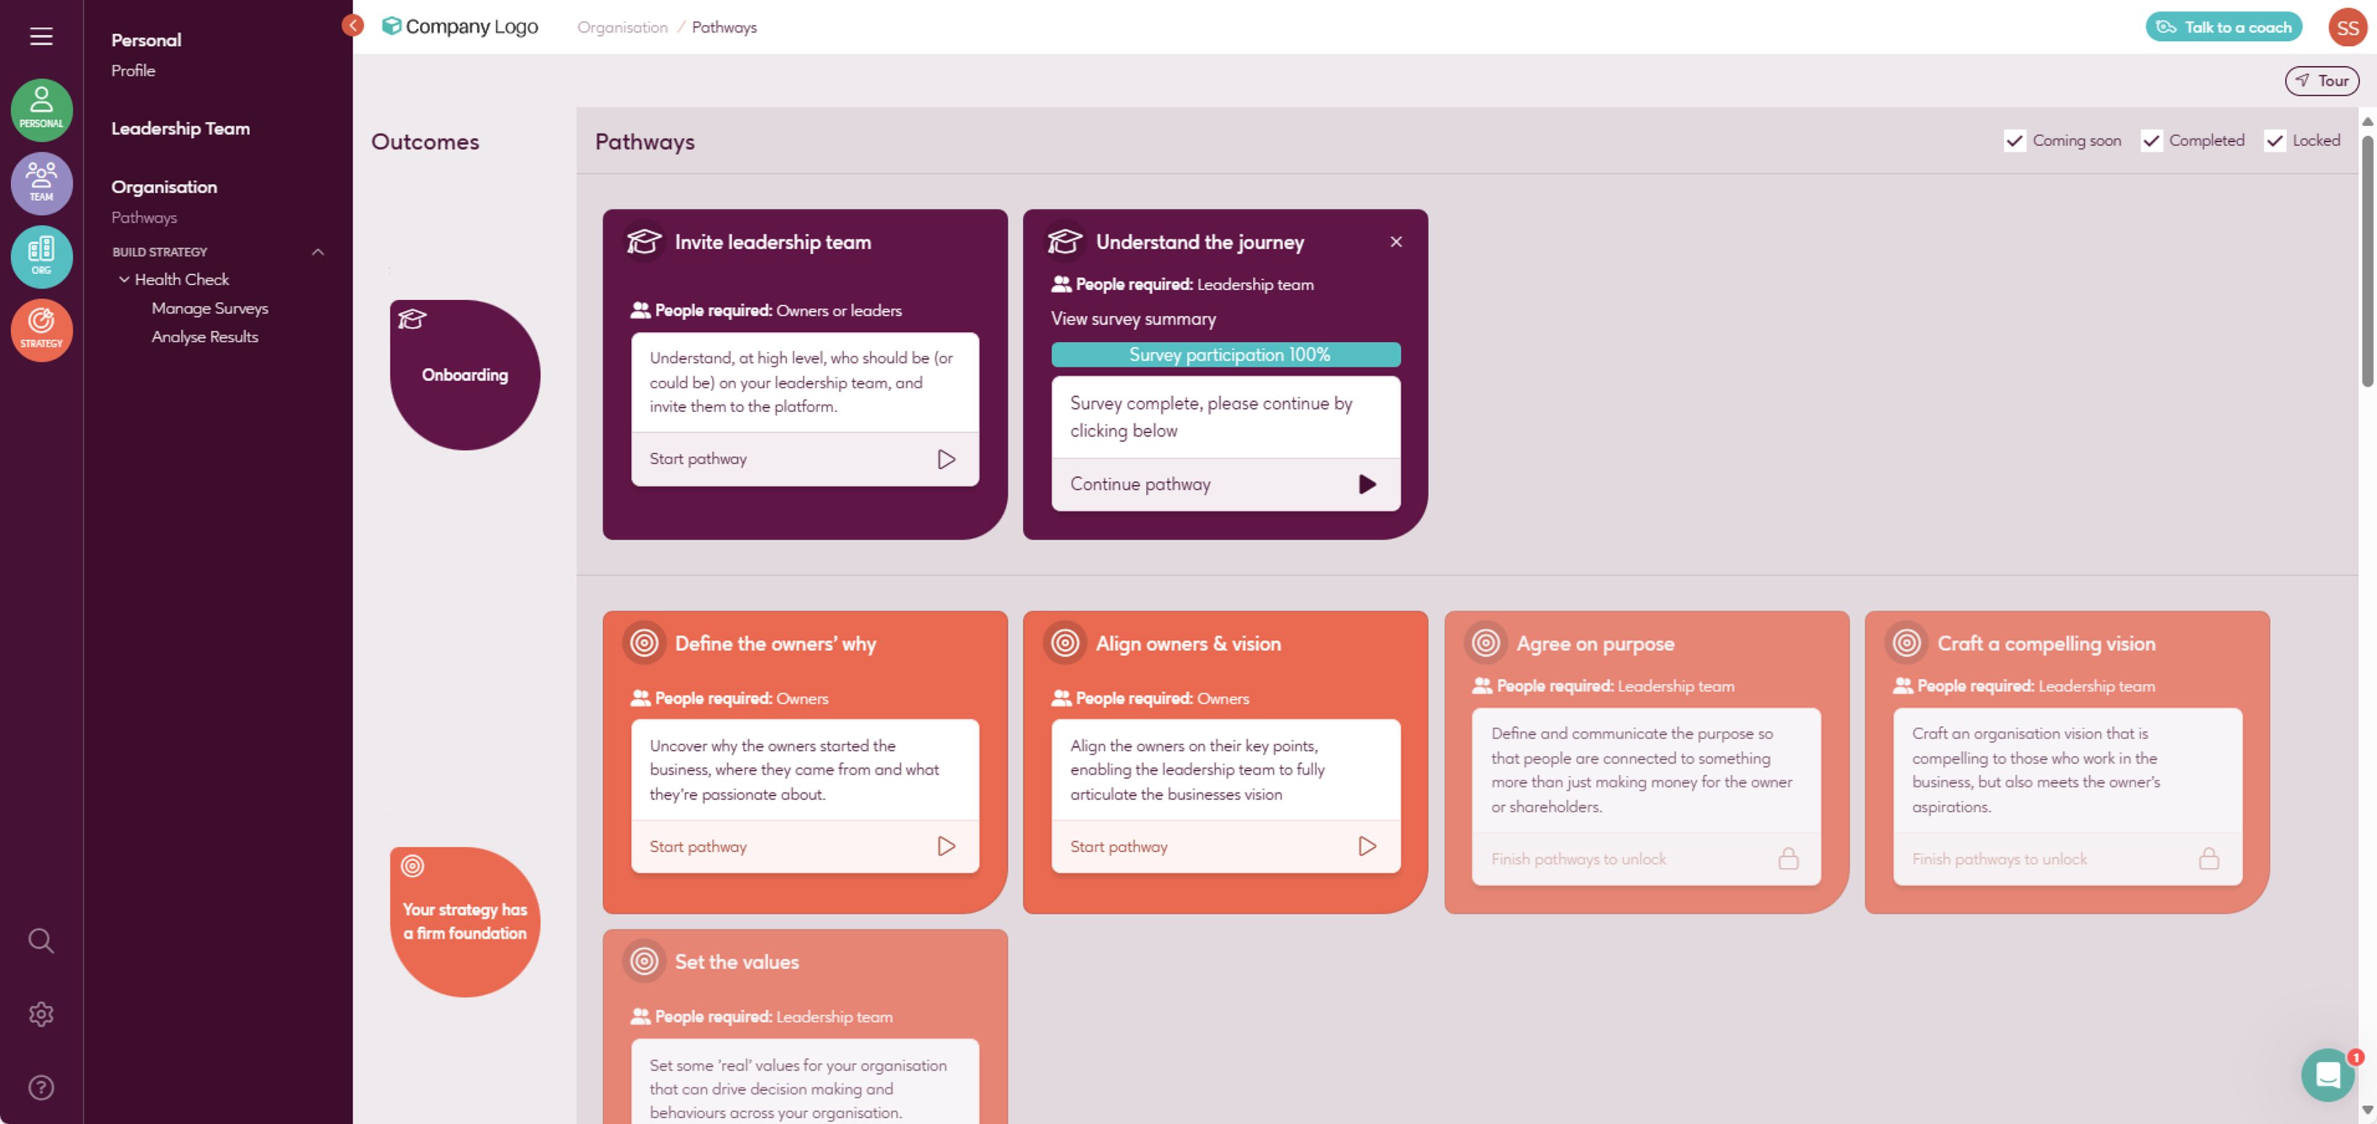Select the Strategy sidebar icon
This screenshot has height=1124, width=2377.
pos(41,329)
